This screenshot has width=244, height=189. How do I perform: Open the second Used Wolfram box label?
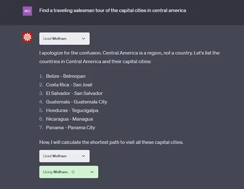click(x=55, y=156)
